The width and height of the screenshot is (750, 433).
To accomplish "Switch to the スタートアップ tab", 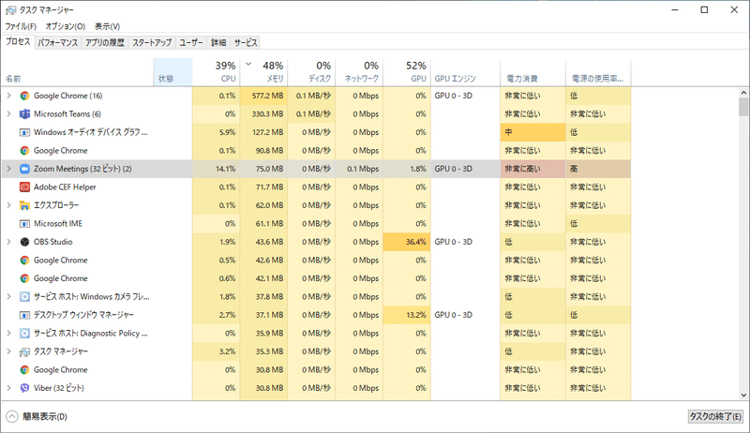I will [x=152, y=42].
